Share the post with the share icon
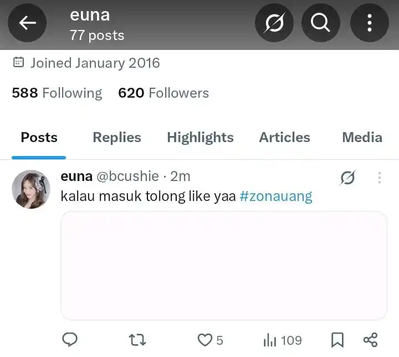This screenshot has width=399, height=357. (370, 340)
